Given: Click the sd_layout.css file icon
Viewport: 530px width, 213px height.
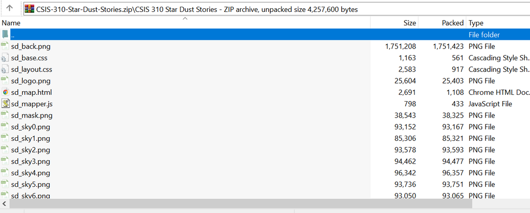Looking at the screenshot, I should click(5, 69).
